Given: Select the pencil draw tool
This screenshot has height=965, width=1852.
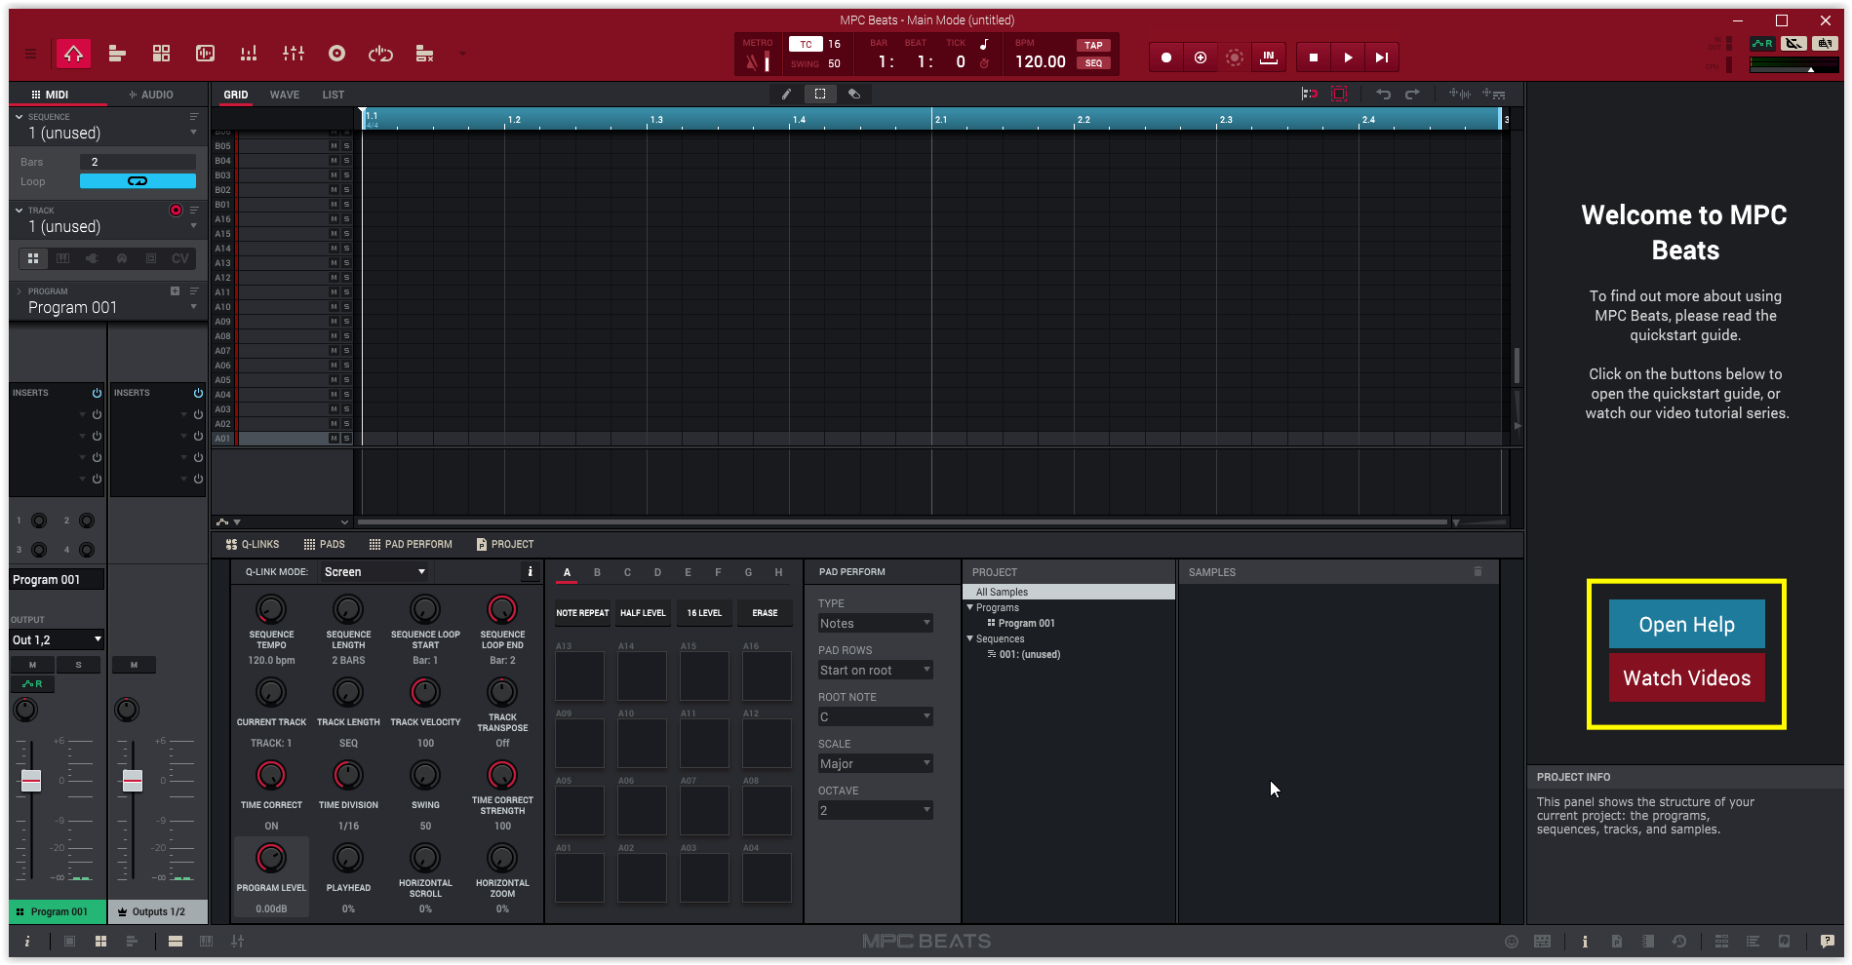Looking at the screenshot, I should (x=786, y=95).
